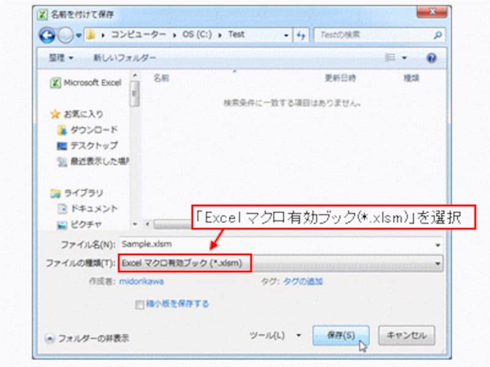The image size is (490, 367).
Task: Click the ライブラリ icon
Action: click(55, 194)
